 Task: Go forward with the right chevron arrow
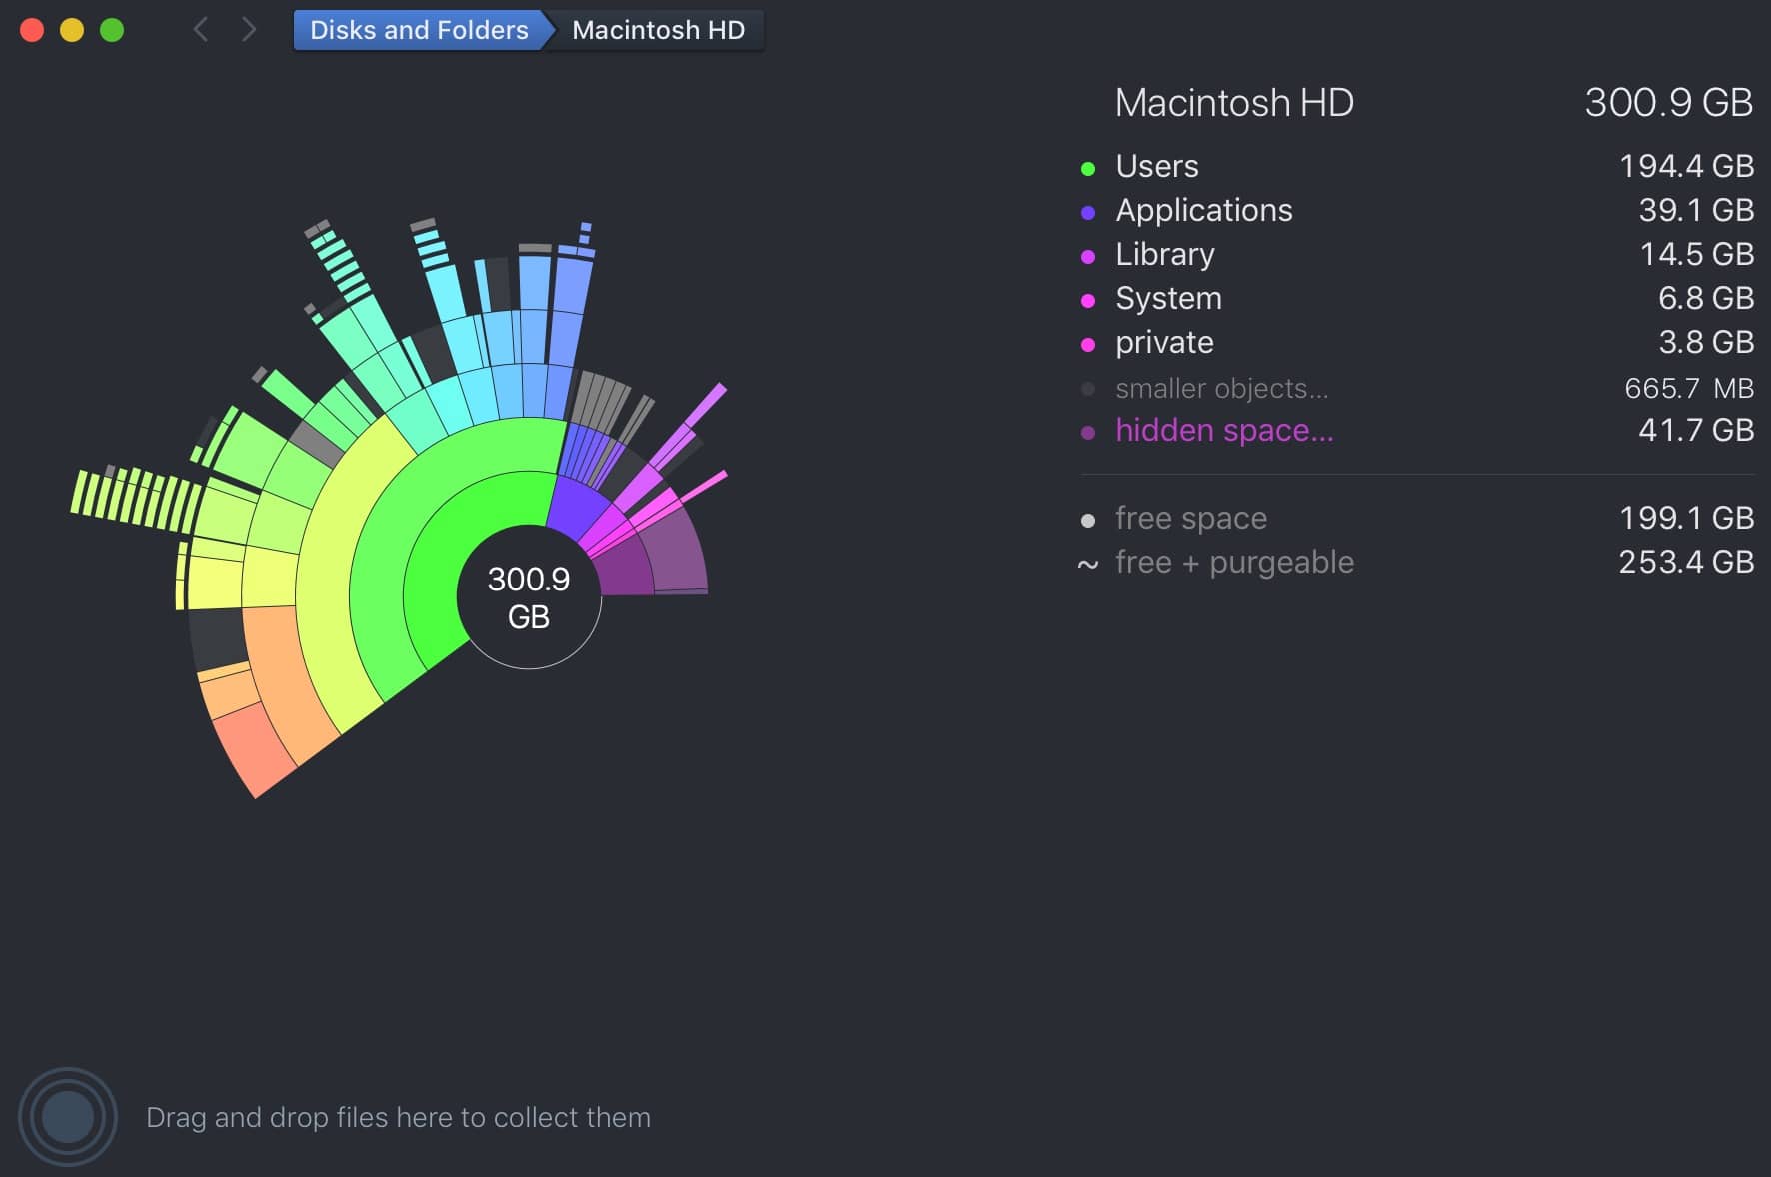tap(249, 30)
